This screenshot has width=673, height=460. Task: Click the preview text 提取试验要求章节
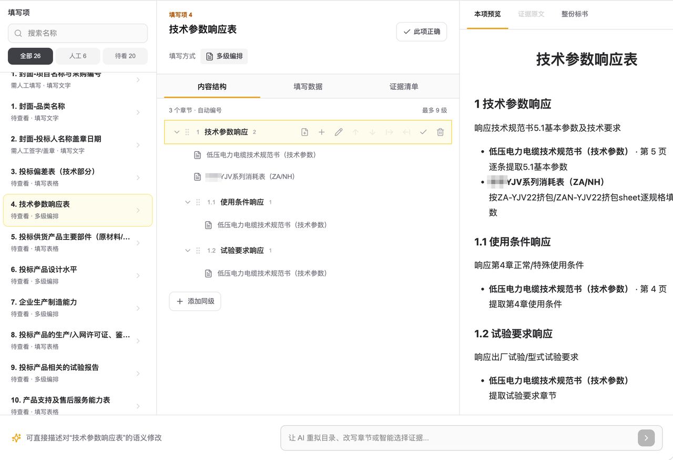523,396
